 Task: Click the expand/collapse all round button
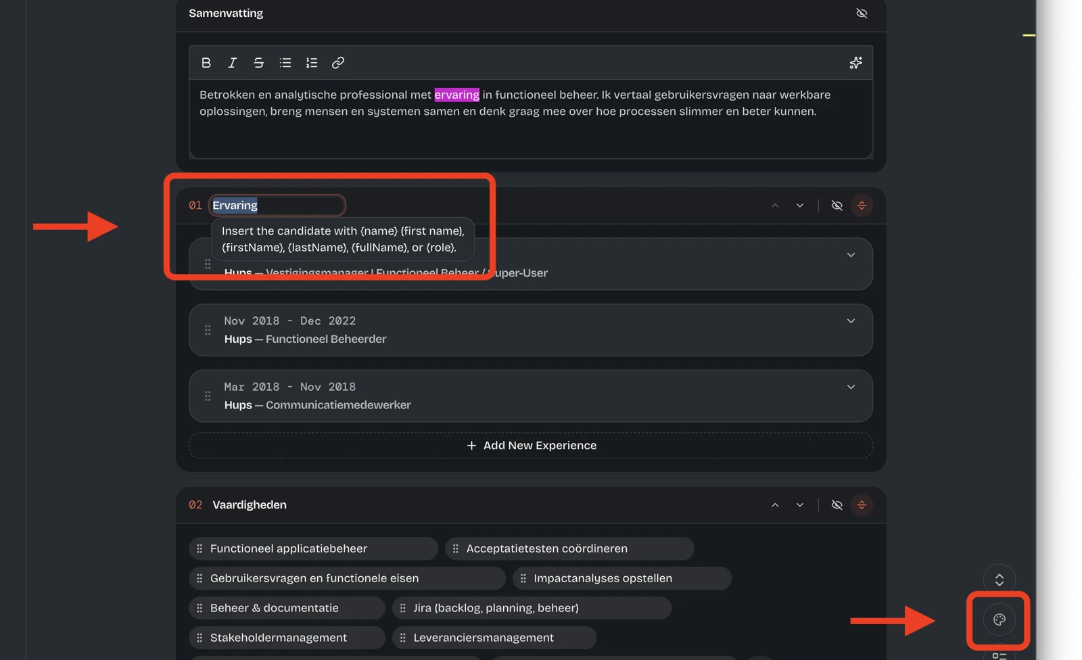click(x=999, y=580)
